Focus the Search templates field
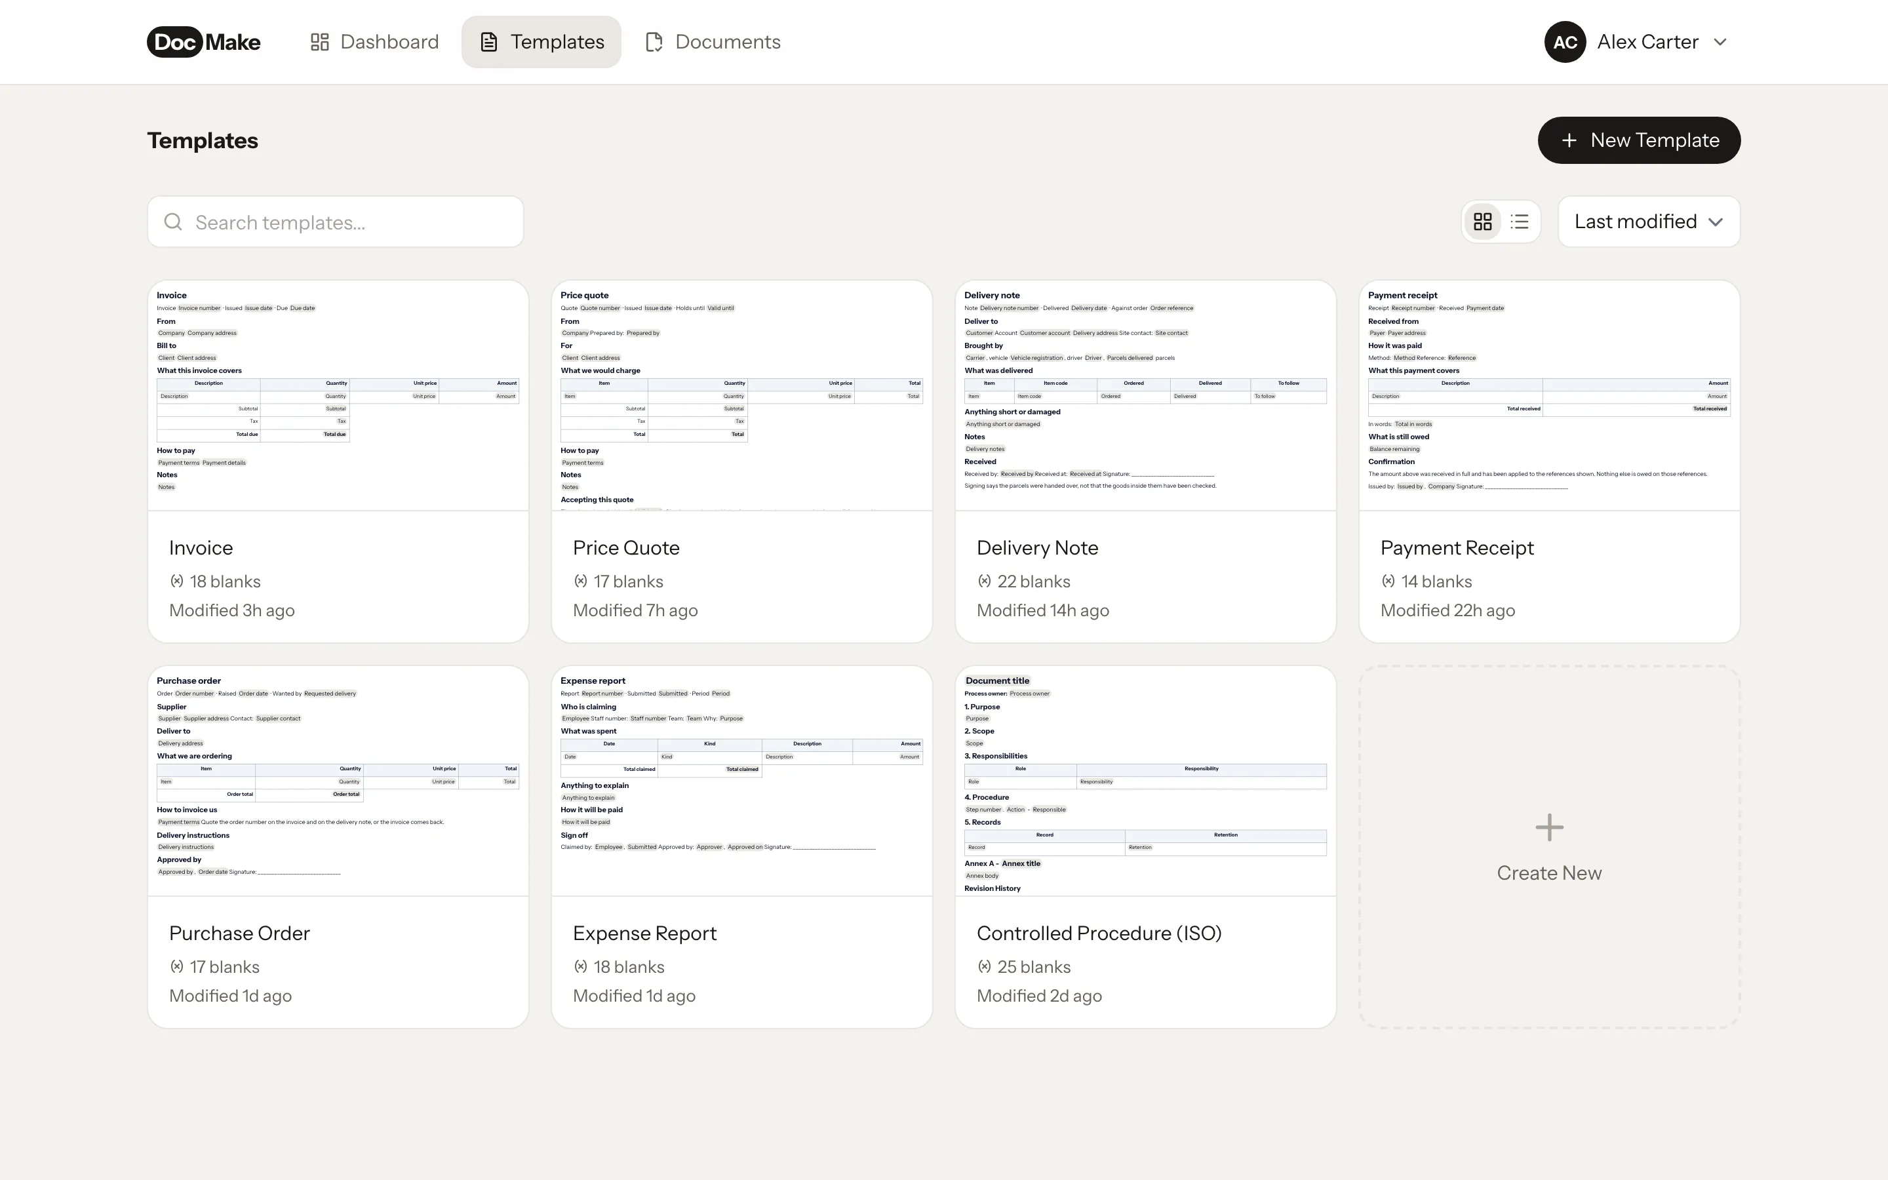This screenshot has width=1888, height=1180. pos(336,222)
